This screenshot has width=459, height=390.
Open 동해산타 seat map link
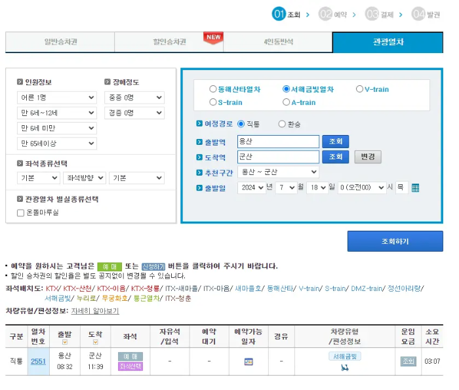tap(280, 288)
